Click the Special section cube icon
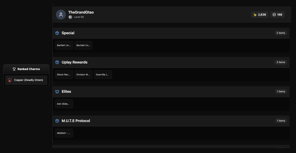 [57, 33]
